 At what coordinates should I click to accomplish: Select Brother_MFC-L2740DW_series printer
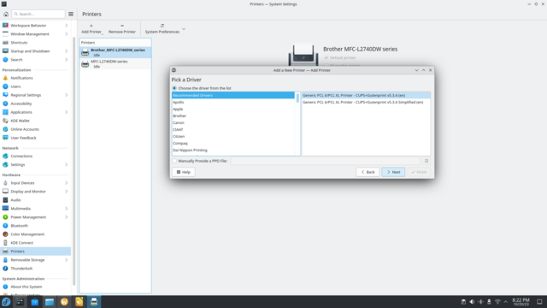pyautogui.click(x=115, y=52)
